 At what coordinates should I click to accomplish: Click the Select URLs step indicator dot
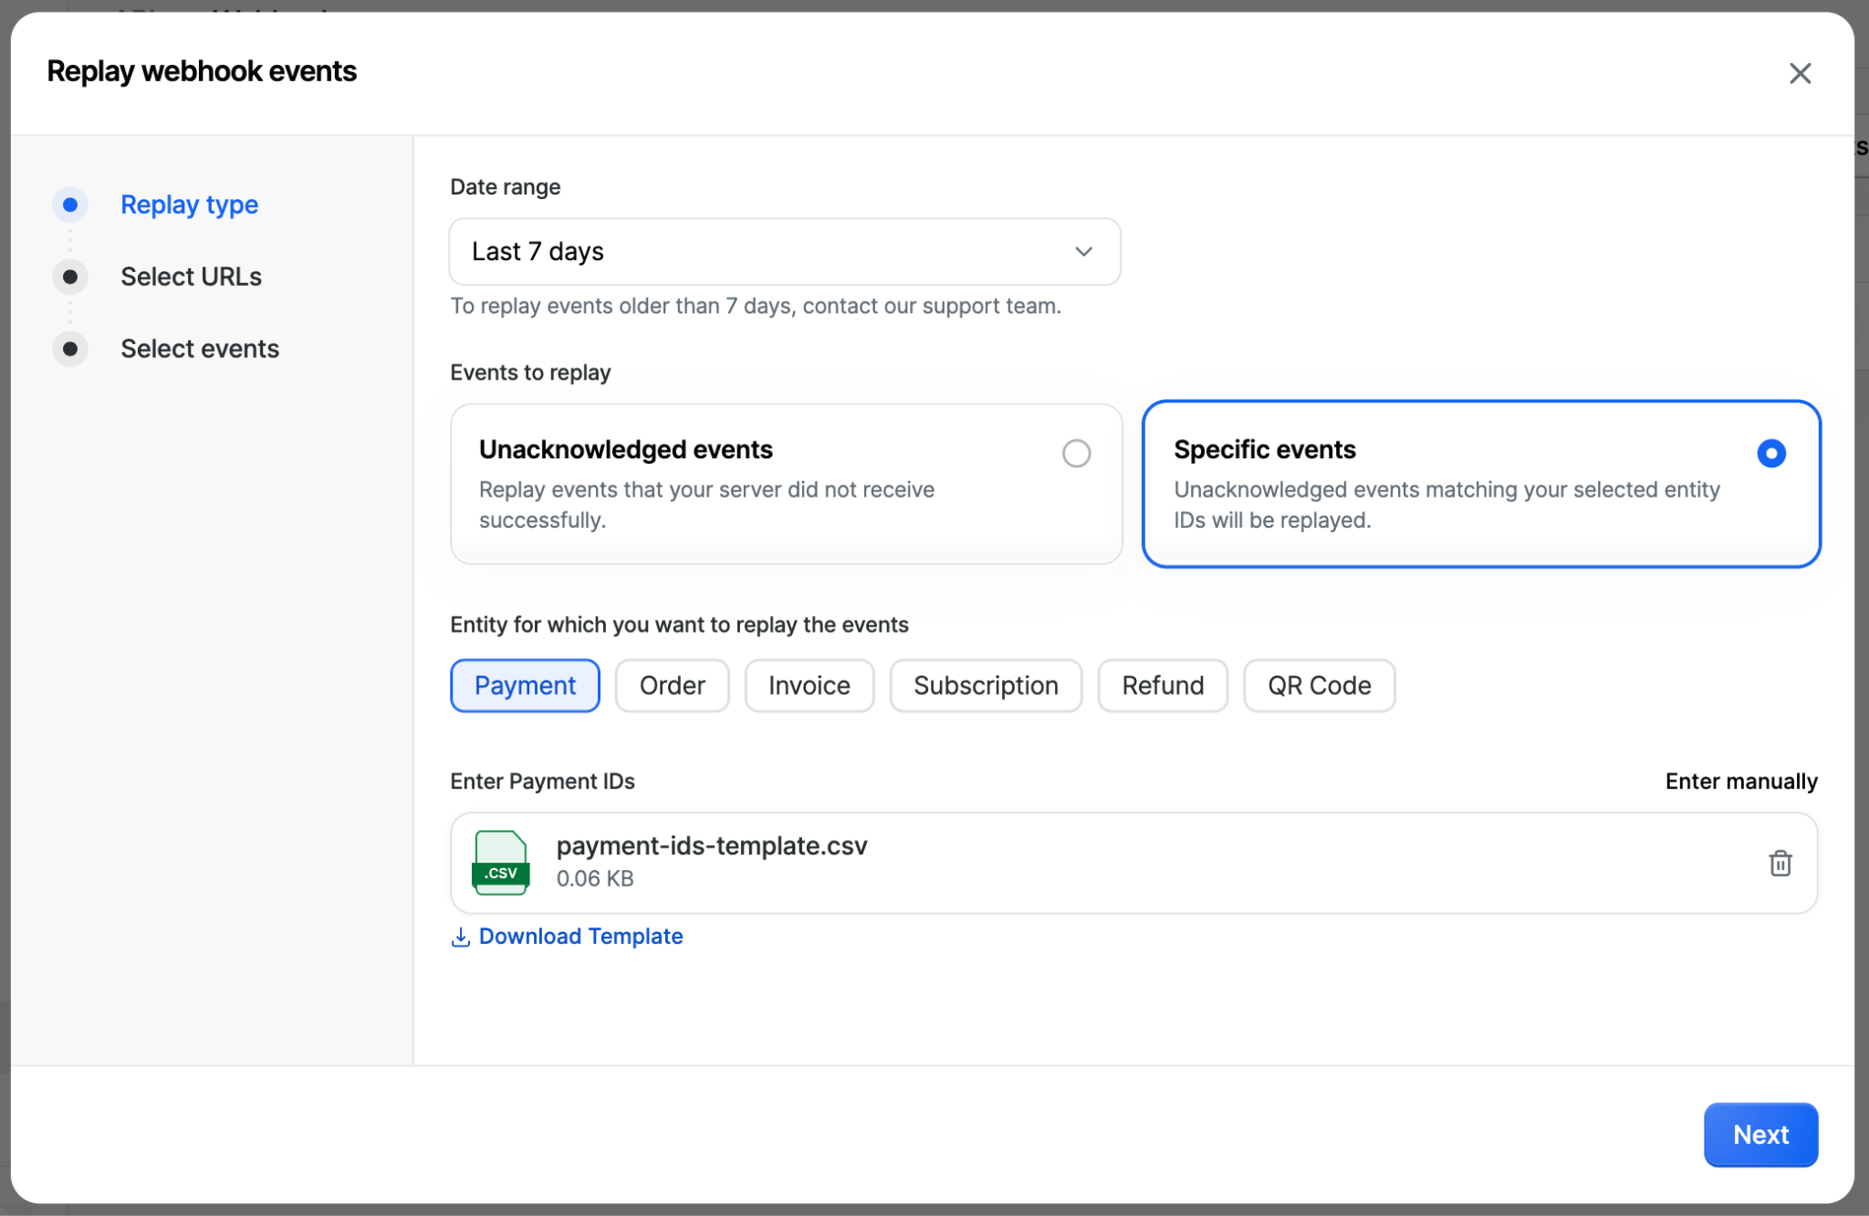coord(70,277)
